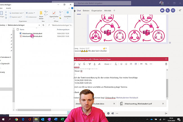The image size is (183, 122).
Task: Click the Werkstudentunterlagen search field
Action: [60, 25]
